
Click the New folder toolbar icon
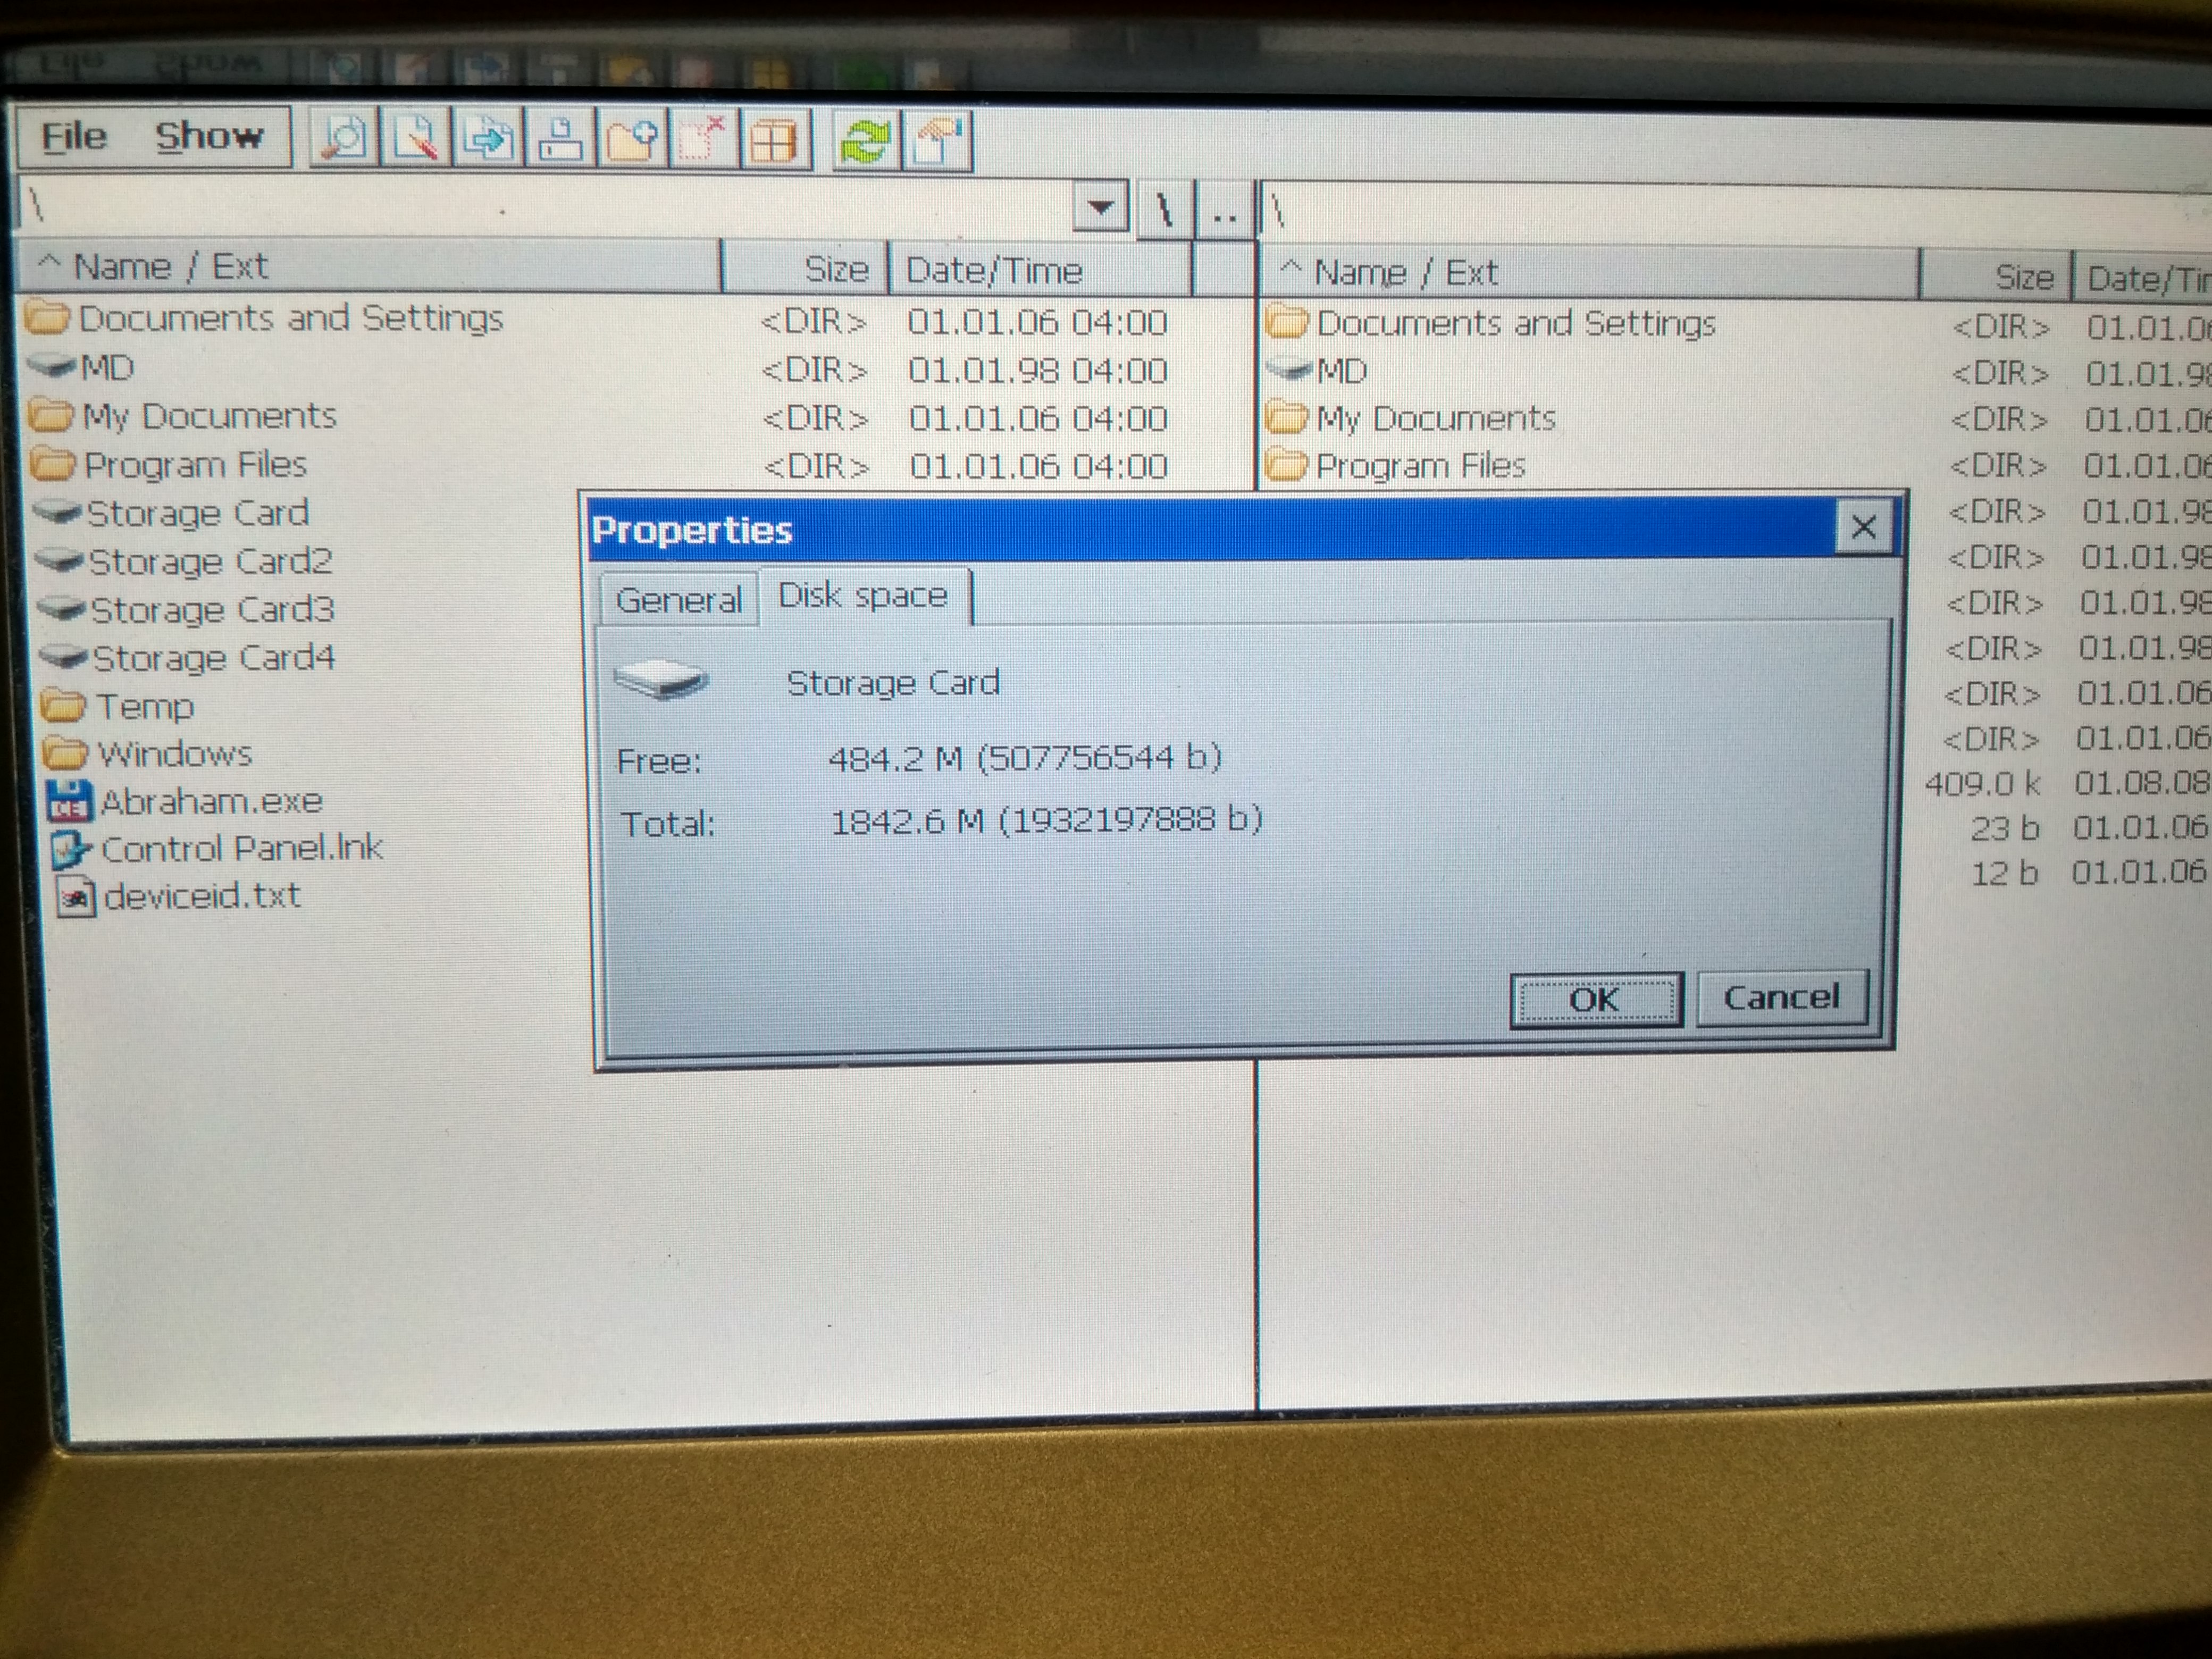tap(632, 140)
